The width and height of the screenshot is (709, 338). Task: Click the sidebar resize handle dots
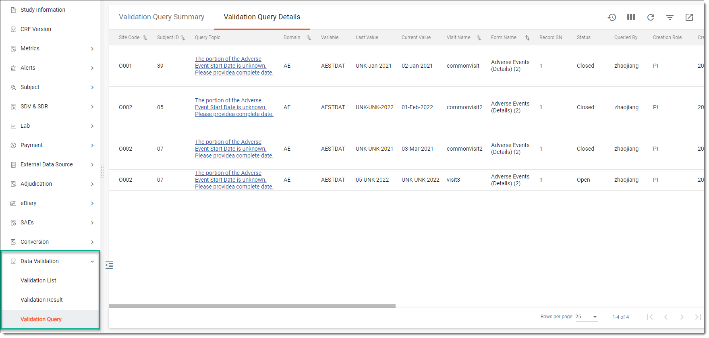tap(102, 172)
